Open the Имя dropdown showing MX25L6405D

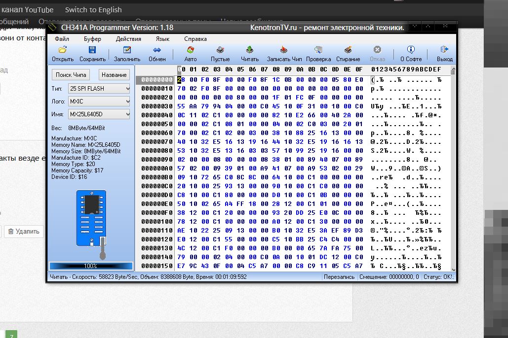99,114
